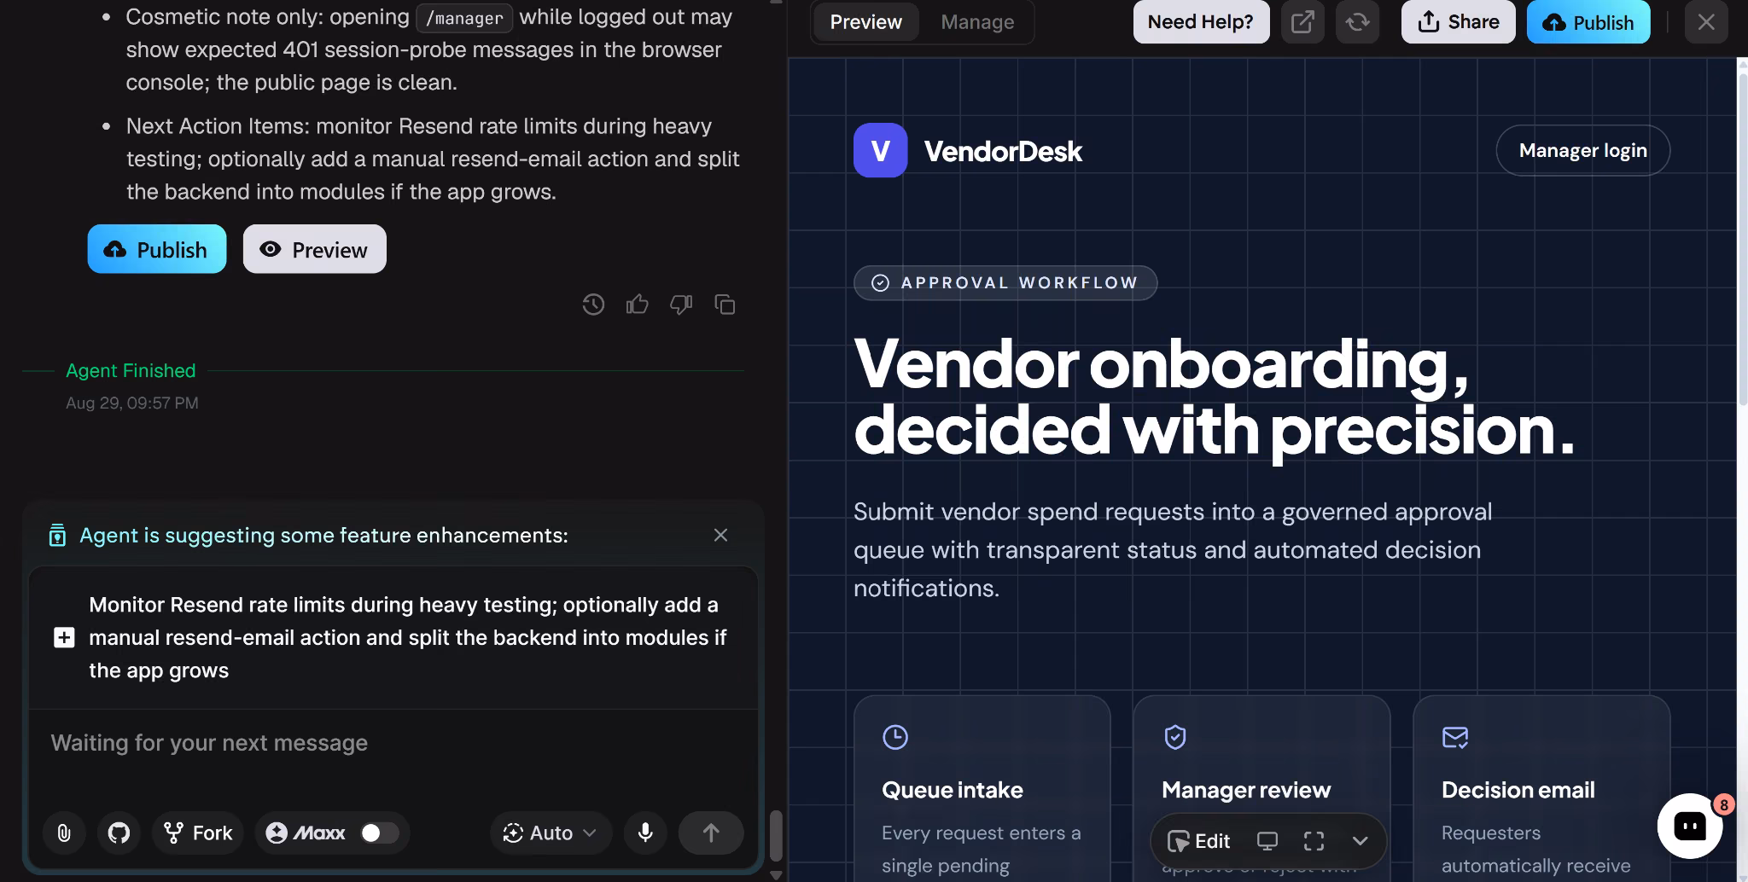Viewport: 1748px width, 882px height.
Task: Start voice input with the microphone
Action: [x=645, y=833]
